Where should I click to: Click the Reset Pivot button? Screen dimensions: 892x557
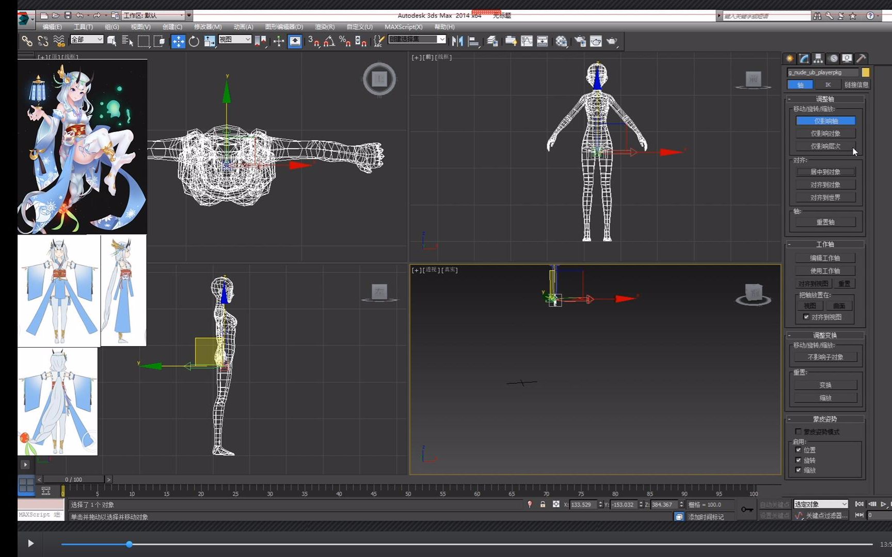(825, 222)
